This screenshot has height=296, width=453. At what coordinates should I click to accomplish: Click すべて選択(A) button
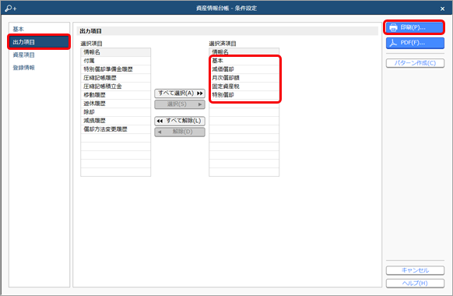[x=180, y=93]
